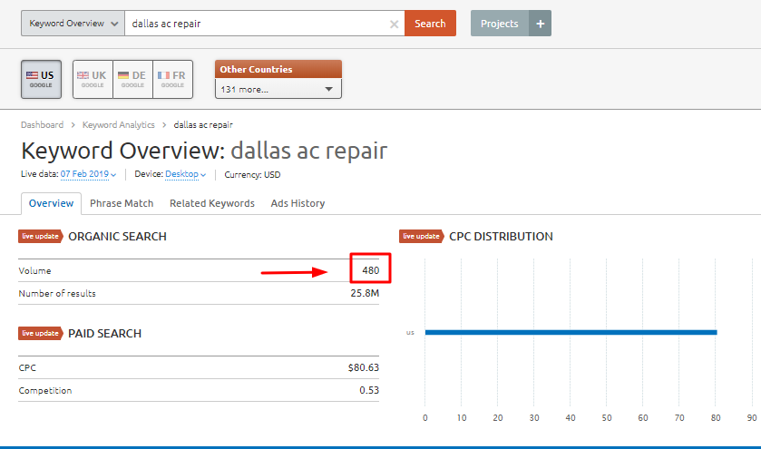Click the Organic Search live update badge

(40, 237)
